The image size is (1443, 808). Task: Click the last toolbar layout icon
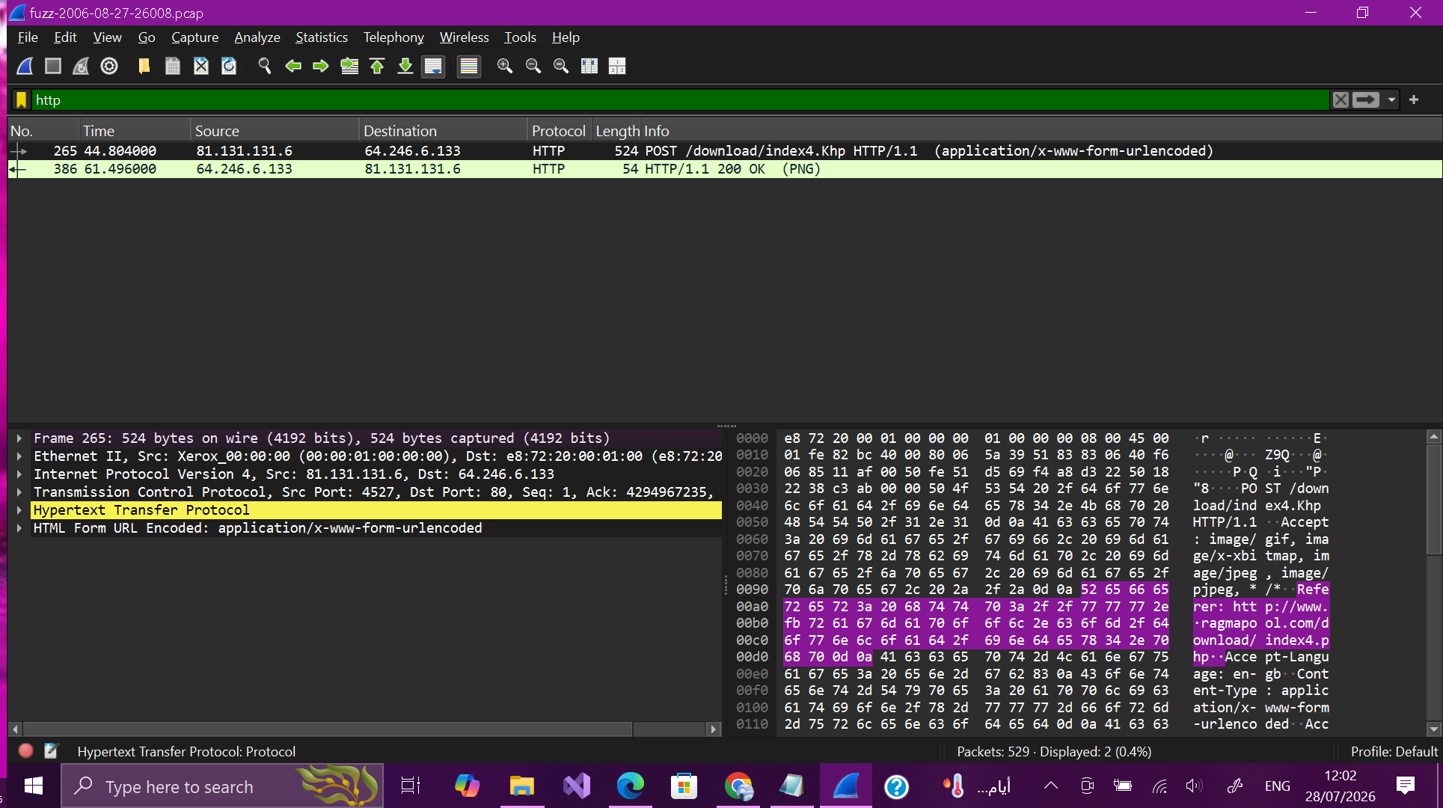tap(617, 66)
